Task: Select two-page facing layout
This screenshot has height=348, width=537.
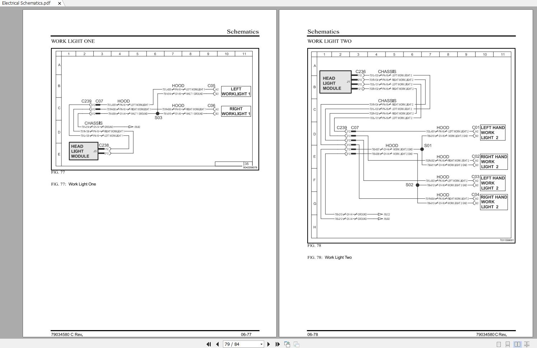Action: coord(517,344)
